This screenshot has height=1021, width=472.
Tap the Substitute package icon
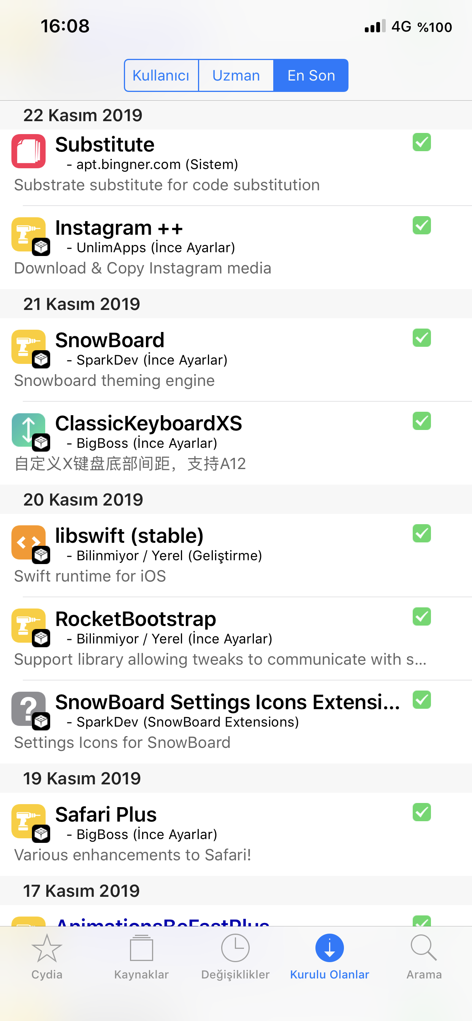pyautogui.click(x=29, y=152)
